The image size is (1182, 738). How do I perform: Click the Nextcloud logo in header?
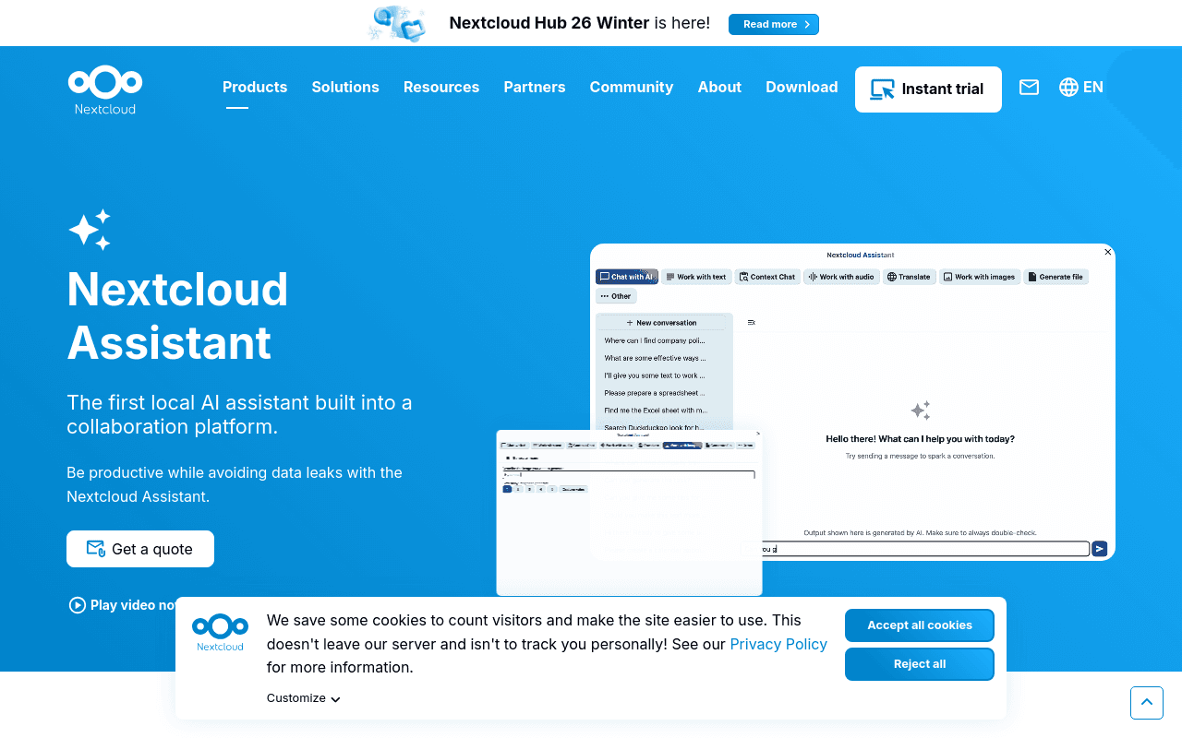(105, 89)
